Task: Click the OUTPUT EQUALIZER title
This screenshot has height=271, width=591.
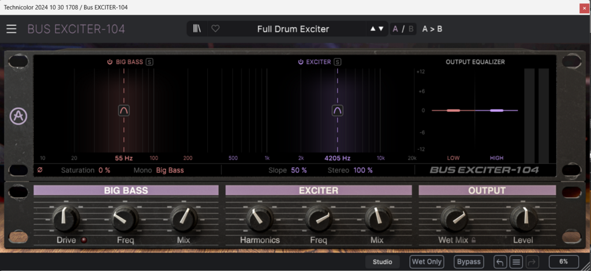Action: (x=476, y=62)
